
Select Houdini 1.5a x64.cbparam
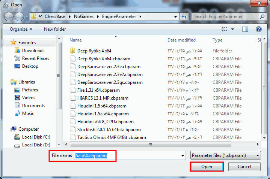103,114
